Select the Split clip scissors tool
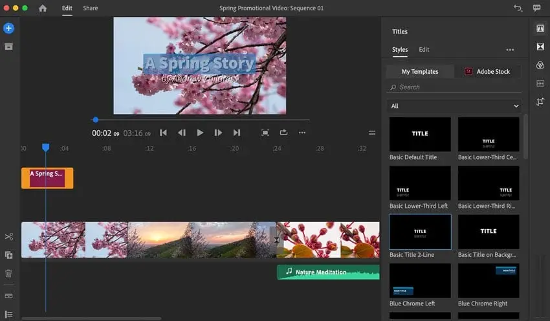The height and width of the screenshot is (321, 550). pos(9,236)
